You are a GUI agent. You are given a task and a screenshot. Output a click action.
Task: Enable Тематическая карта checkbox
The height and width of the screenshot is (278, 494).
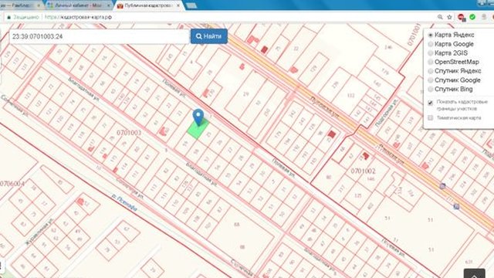coord(431,118)
